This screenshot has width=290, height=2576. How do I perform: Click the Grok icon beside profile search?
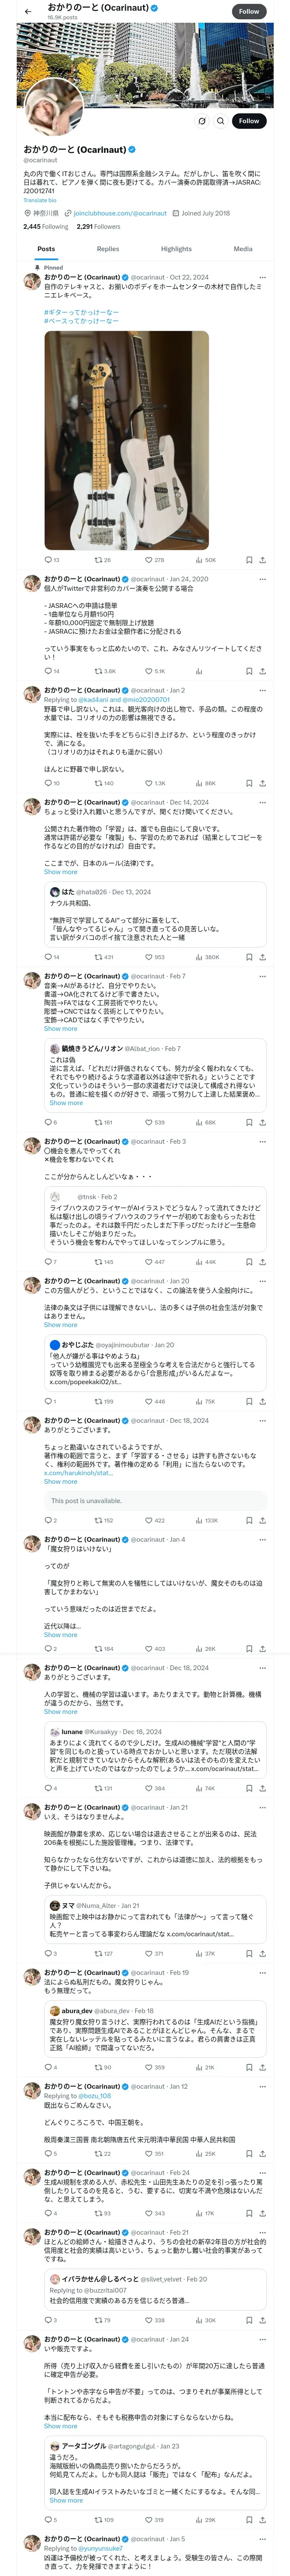coord(201,121)
